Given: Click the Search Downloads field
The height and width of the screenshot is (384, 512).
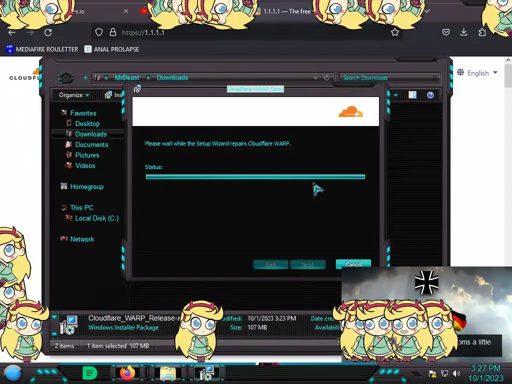Looking at the screenshot, I should tap(389, 77).
